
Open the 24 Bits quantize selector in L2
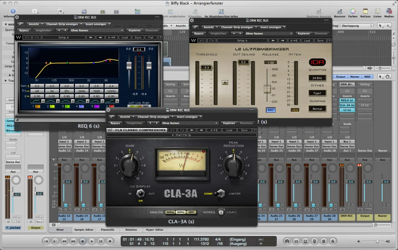click(x=317, y=78)
